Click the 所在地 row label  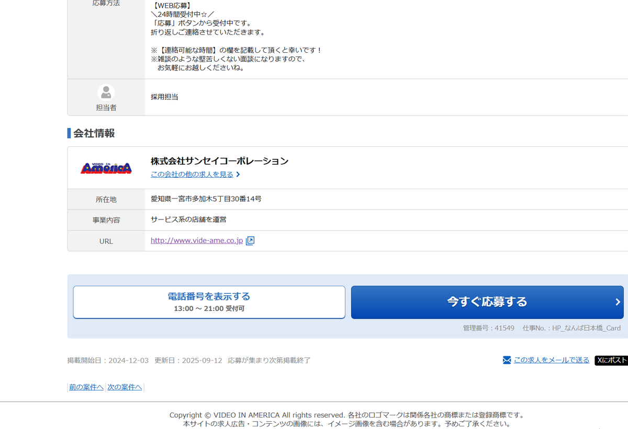click(x=106, y=200)
